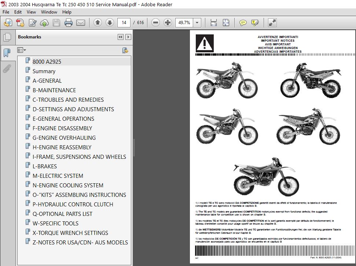Viewport: 356px width, 266px height.
Task: Open the Window menu
Action: coord(49,12)
